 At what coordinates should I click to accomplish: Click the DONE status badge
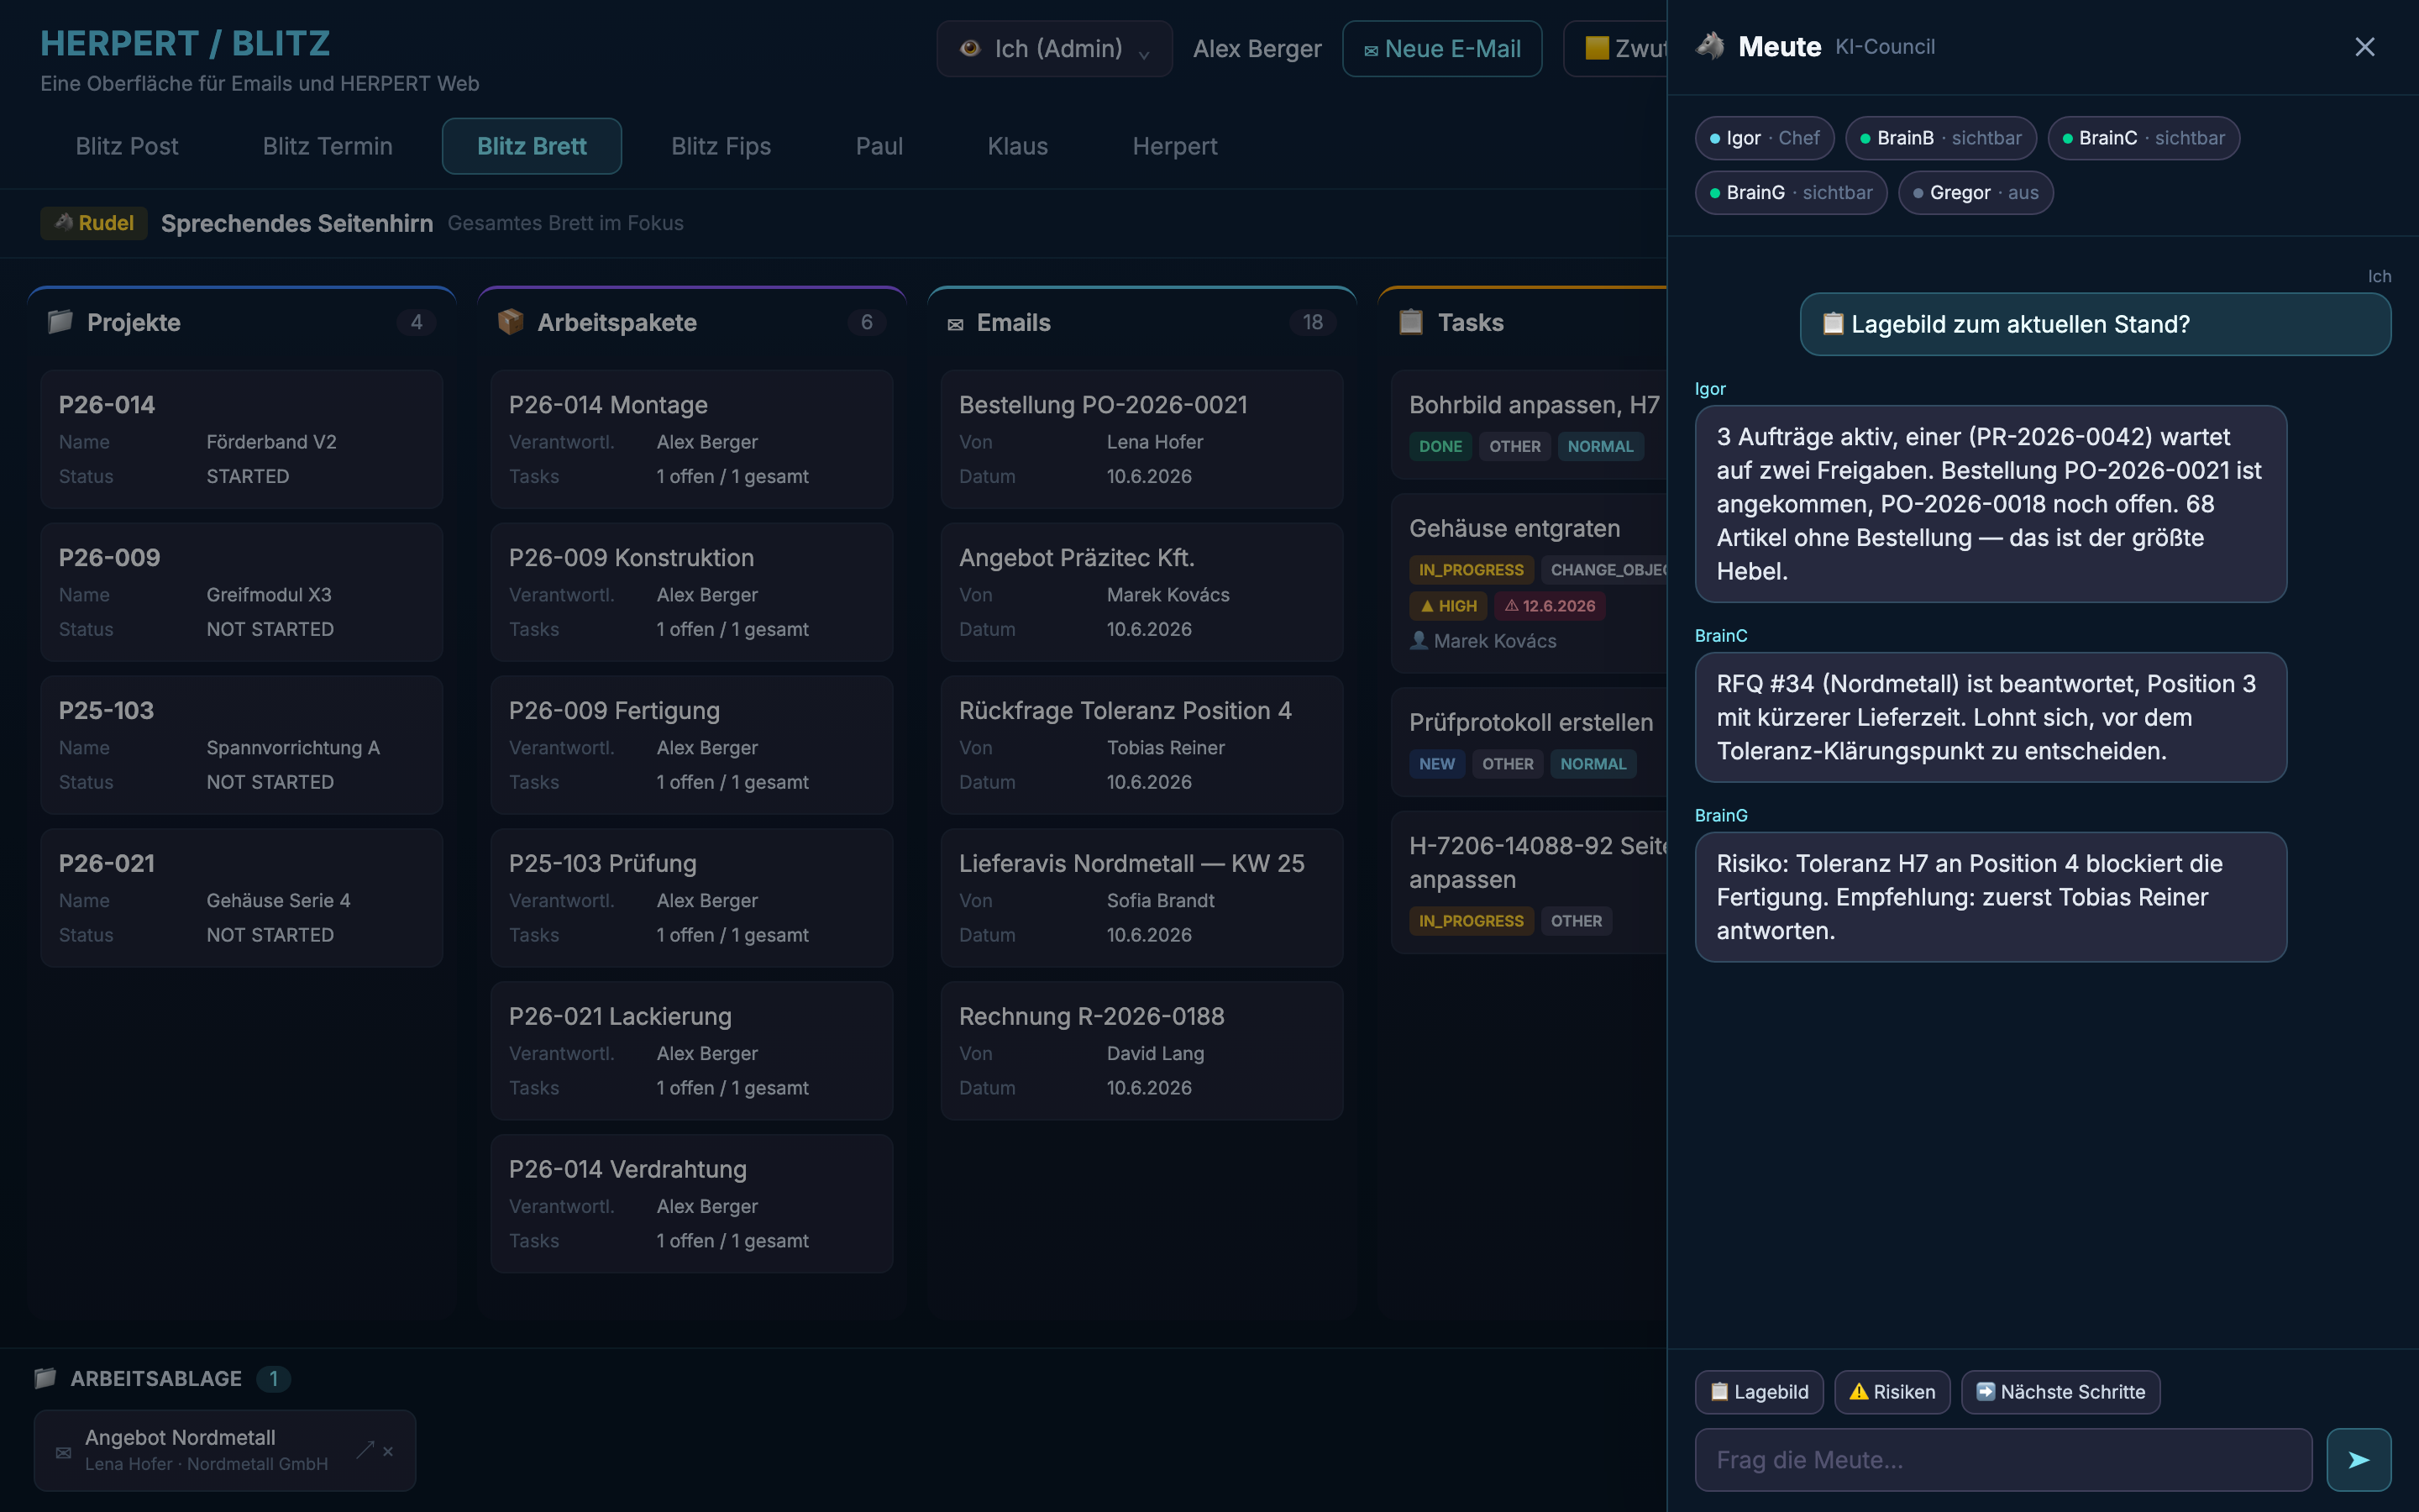(x=1440, y=446)
